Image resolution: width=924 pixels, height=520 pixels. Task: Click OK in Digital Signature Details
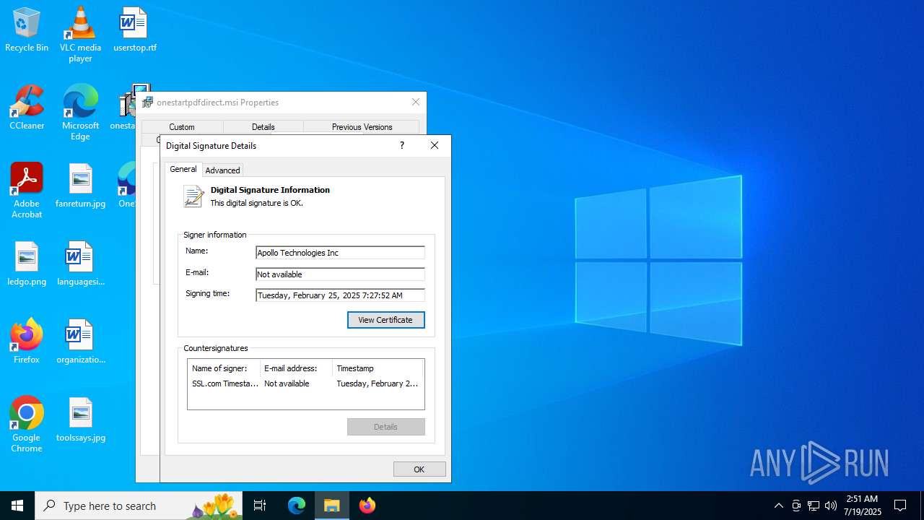[419, 469]
